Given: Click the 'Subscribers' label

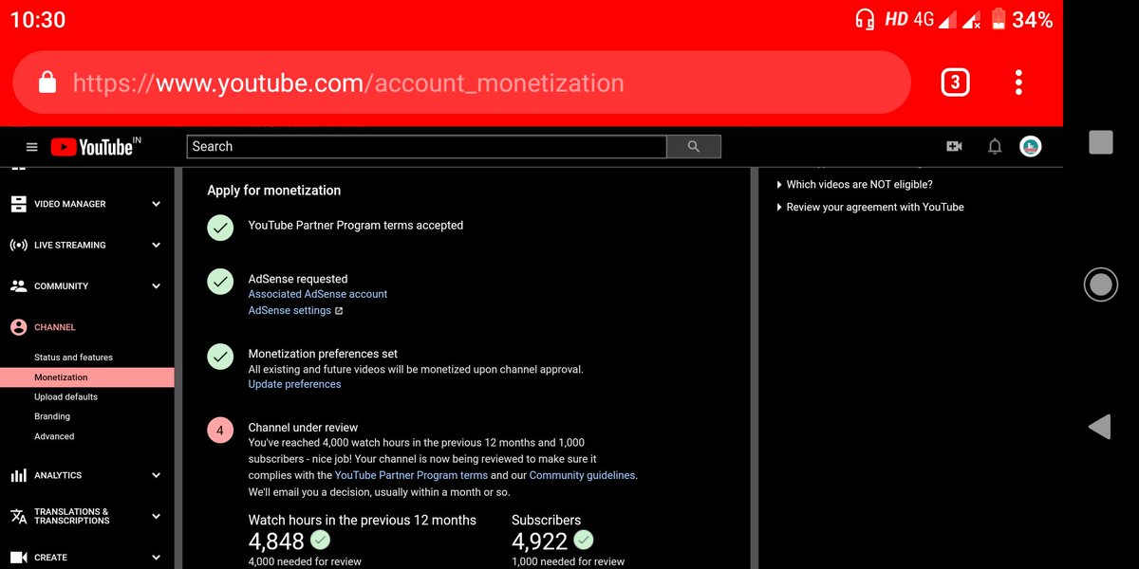Looking at the screenshot, I should pos(546,520).
